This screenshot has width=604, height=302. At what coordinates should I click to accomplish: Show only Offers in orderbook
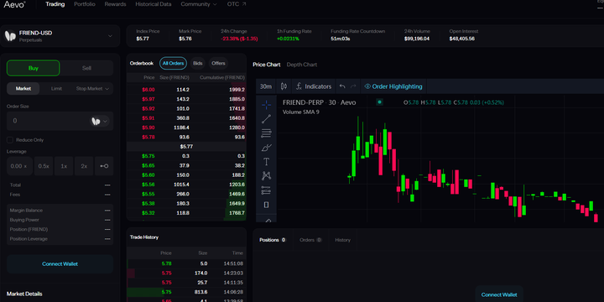218,63
